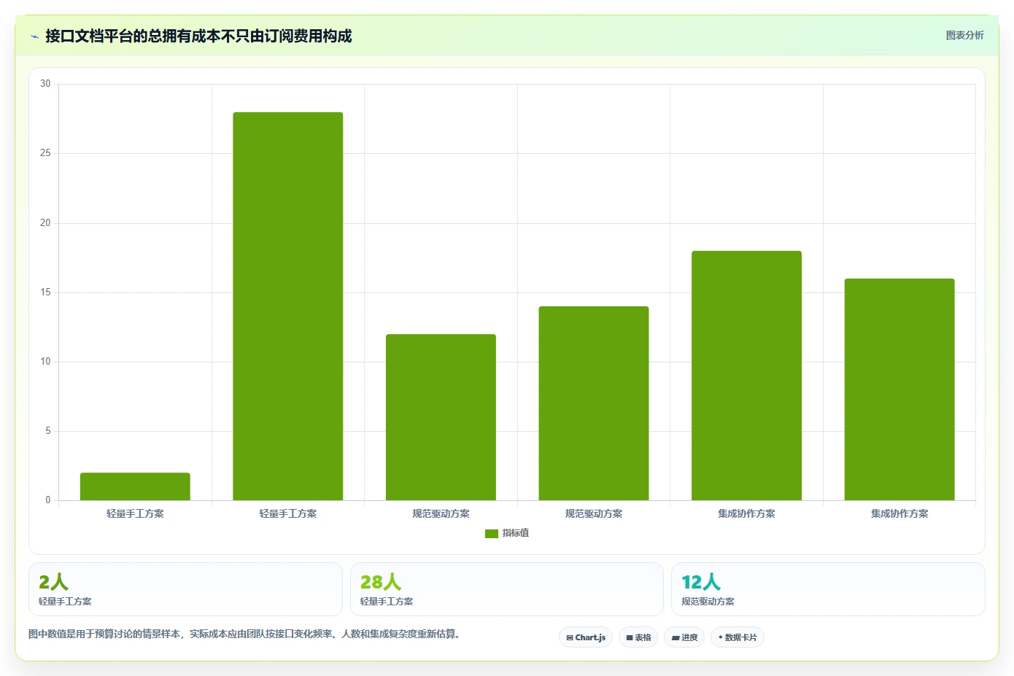Click the 图表分析 label in the header

tap(964, 35)
